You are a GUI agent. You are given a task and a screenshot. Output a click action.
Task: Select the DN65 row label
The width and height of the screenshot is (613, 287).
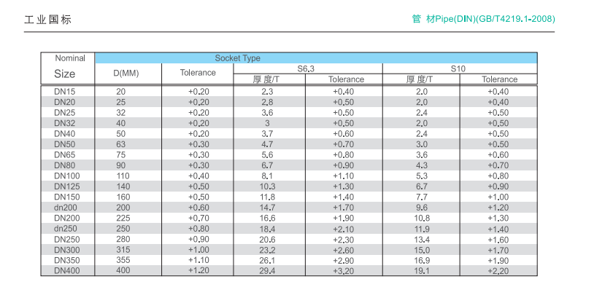[64, 154]
